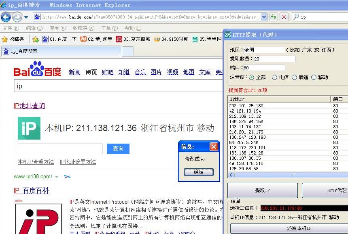Click the iP encyclopedia thumbnail image

pyautogui.click(x=38, y=218)
